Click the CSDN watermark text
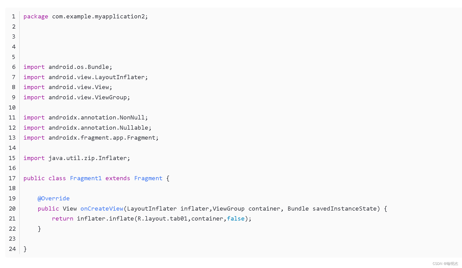 pos(445,264)
